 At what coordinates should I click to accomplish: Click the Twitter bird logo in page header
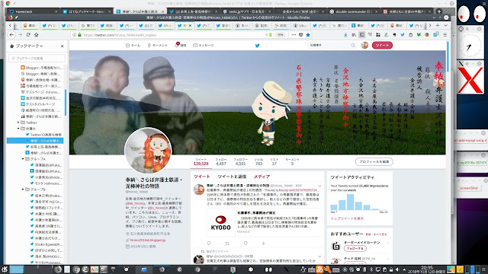pos(258,46)
